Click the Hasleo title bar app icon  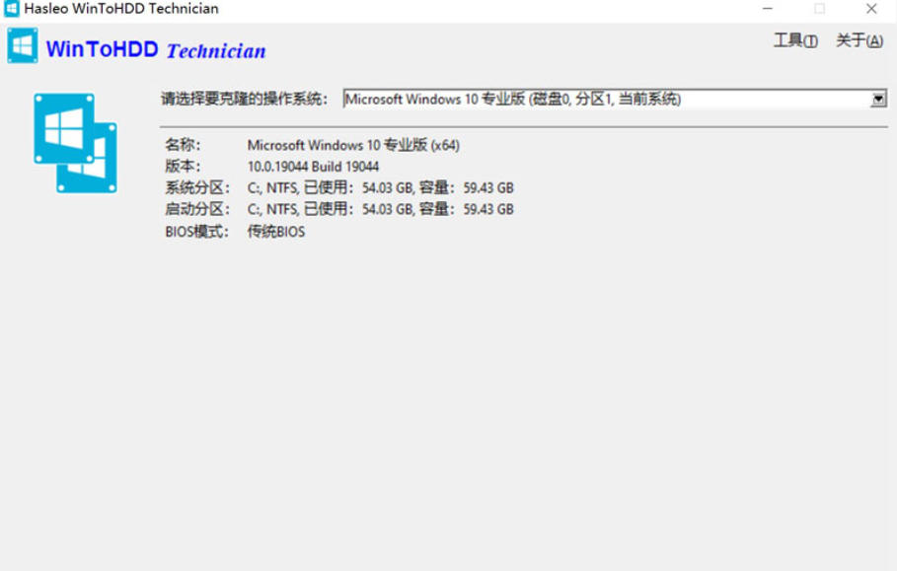point(12,9)
